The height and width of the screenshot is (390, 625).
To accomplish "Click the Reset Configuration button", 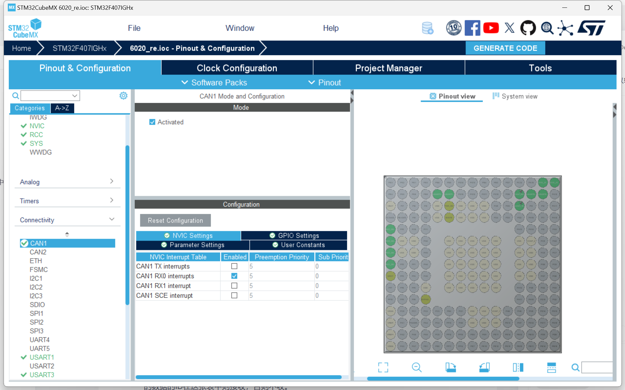I will pos(175,220).
